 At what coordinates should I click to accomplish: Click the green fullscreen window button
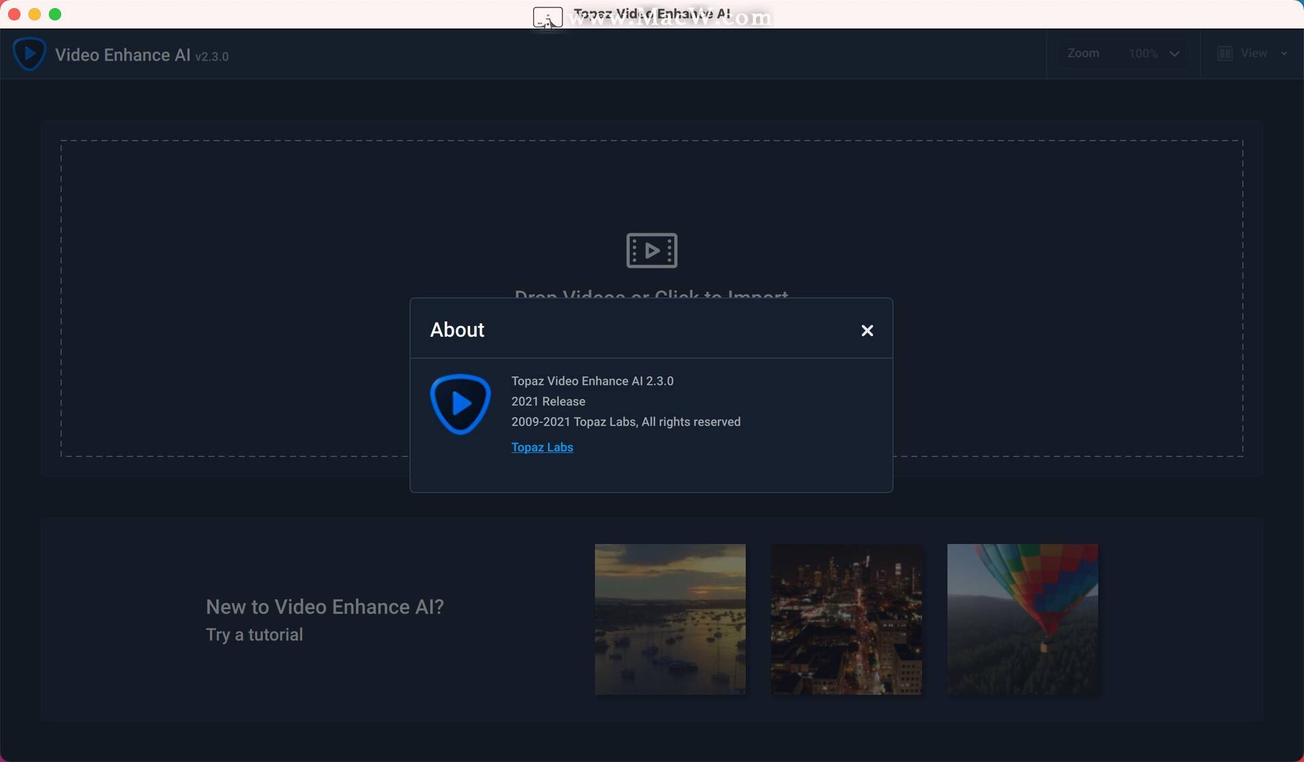coord(55,14)
